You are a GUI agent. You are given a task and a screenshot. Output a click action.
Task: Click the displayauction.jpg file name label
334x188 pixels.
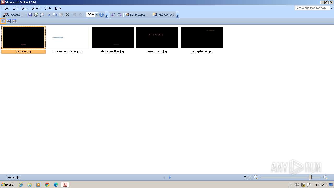[112, 51]
